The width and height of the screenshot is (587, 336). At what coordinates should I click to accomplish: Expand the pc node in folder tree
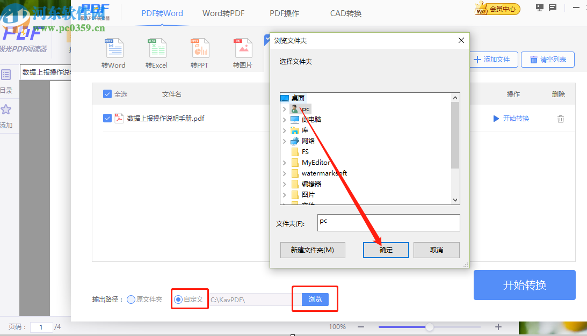tap(284, 108)
